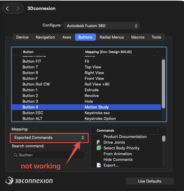The height and width of the screenshot is (191, 184).
Task: Click the 3Dconnexion logo
Action: point(29,181)
